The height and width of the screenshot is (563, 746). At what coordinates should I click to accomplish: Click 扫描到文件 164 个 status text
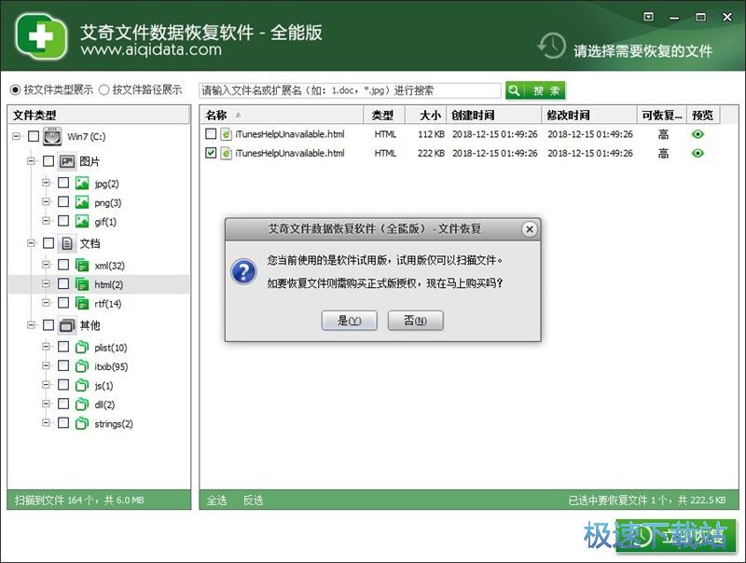click(x=79, y=501)
